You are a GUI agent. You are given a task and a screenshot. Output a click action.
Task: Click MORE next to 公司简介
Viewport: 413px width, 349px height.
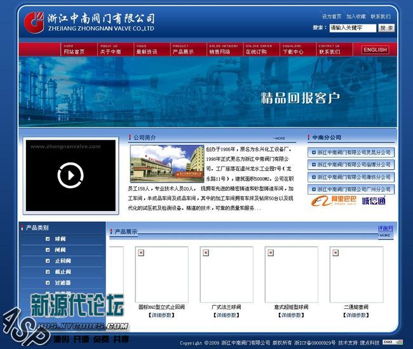tap(280, 138)
